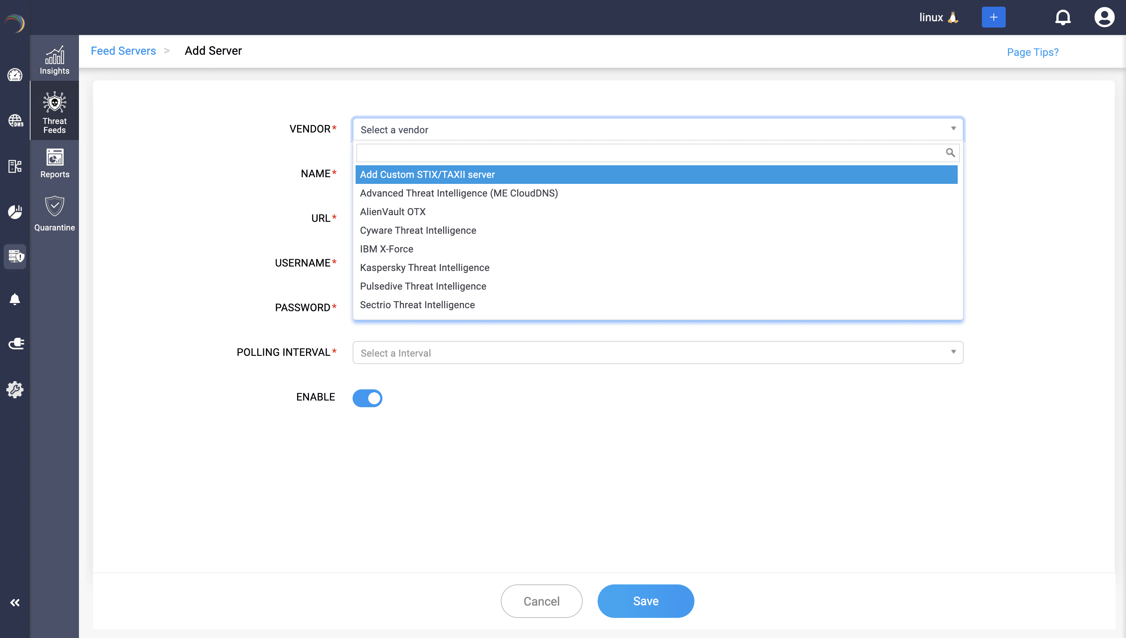The width and height of the screenshot is (1126, 638).
Task: Open the settings gear icon
Action: [x=15, y=390]
